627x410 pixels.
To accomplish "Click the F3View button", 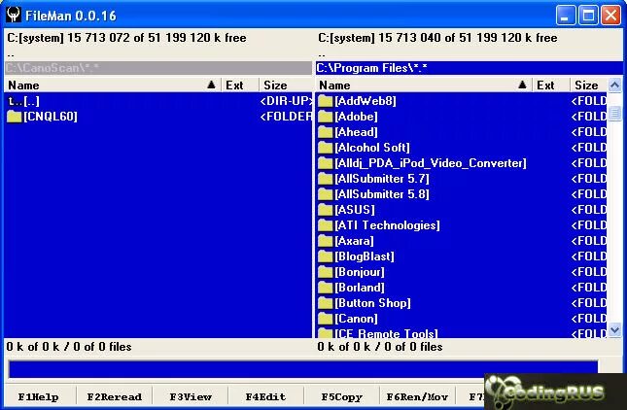I will (x=191, y=396).
